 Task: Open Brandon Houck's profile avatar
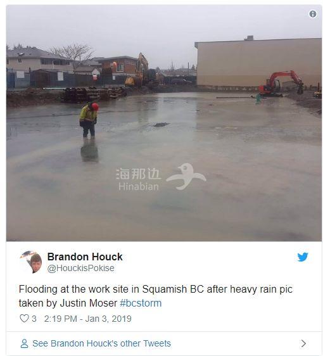coord(31,262)
